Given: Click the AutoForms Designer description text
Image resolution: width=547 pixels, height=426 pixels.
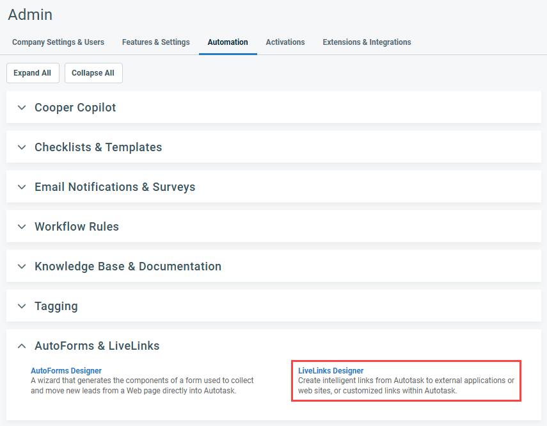Looking at the screenshot, I should [x=142, y=386].
